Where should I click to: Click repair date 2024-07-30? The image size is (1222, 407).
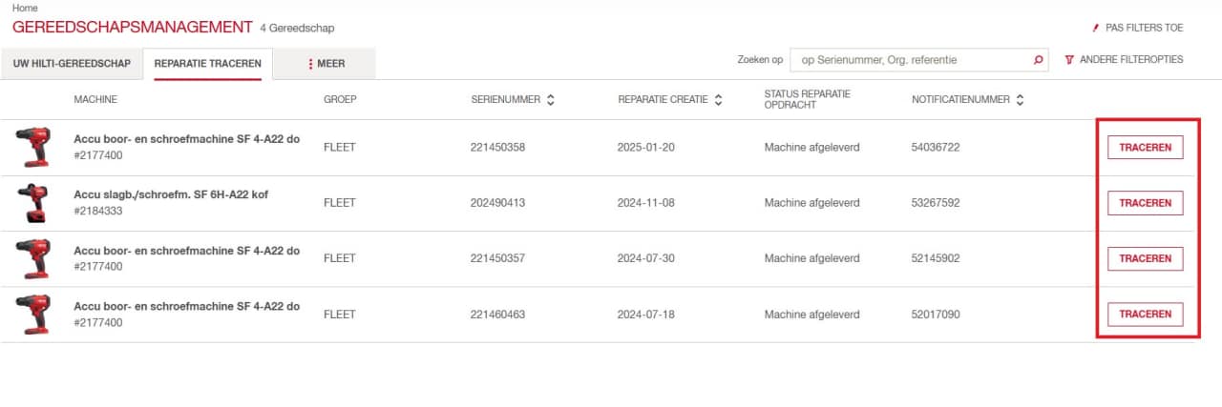point(644,258)
